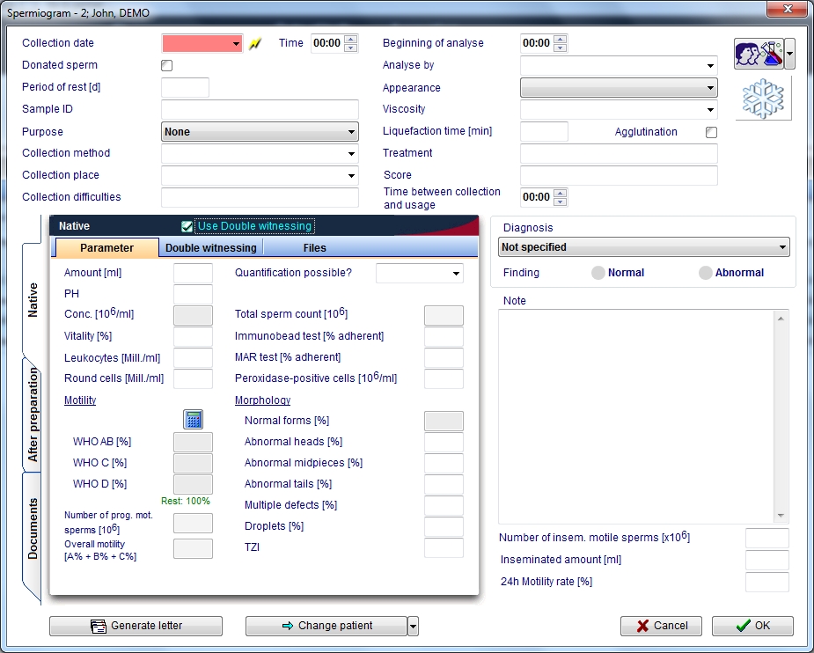Open the Analyse by dropdown
This screenshot has height=653, width=814.
pyautogui.click(x=619, y=65)
